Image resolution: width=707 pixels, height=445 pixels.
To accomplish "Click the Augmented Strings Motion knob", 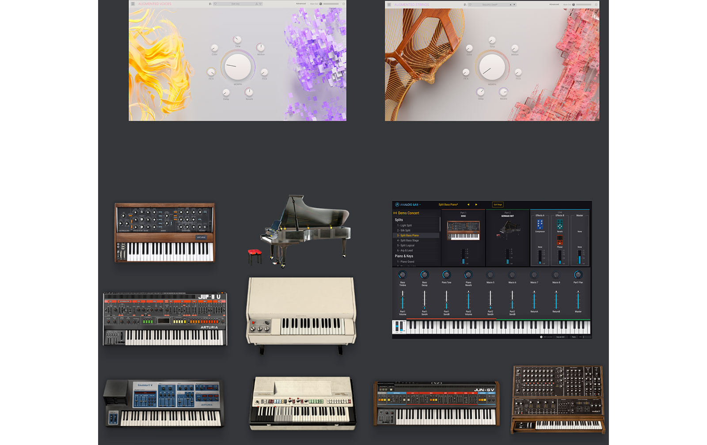I will 515,48.
